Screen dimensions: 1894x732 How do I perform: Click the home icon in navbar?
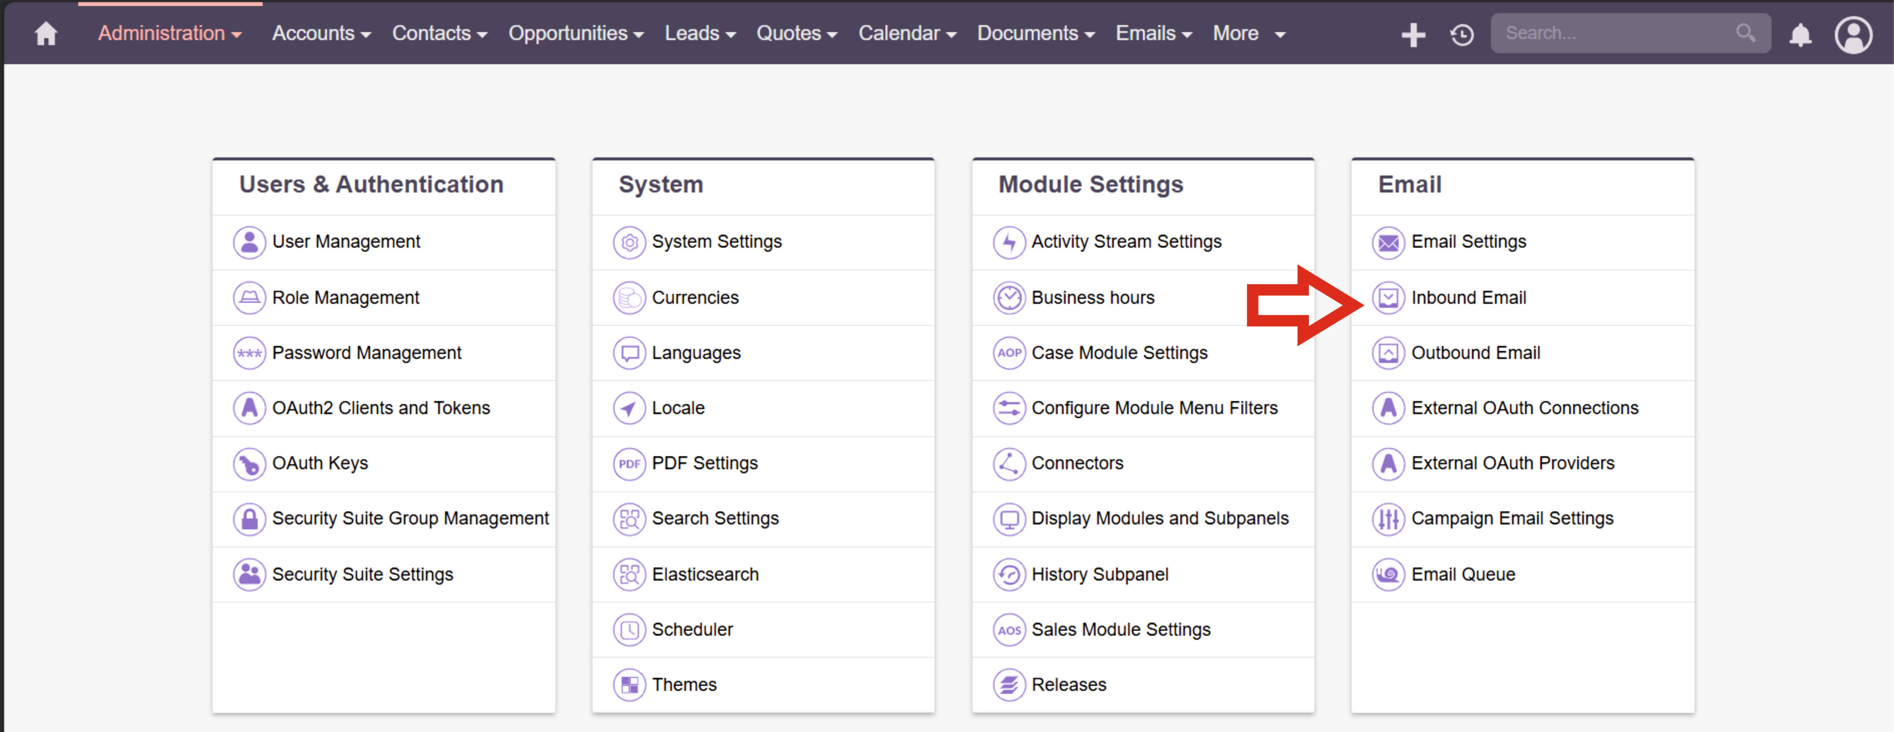(x=46, y=34)
